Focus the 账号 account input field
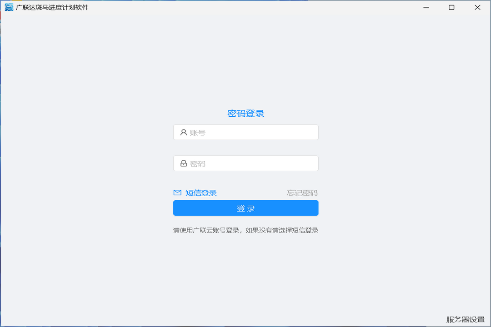Screen dimensions: 491x327 coord(245,132)
